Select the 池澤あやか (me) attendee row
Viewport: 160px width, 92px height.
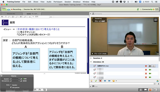pos(124,66)
